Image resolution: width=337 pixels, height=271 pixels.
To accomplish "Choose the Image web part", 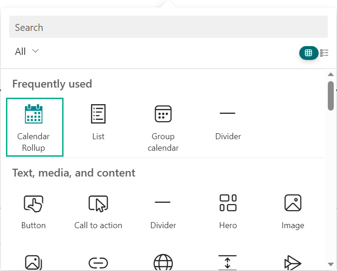I will tap(293, 212).
